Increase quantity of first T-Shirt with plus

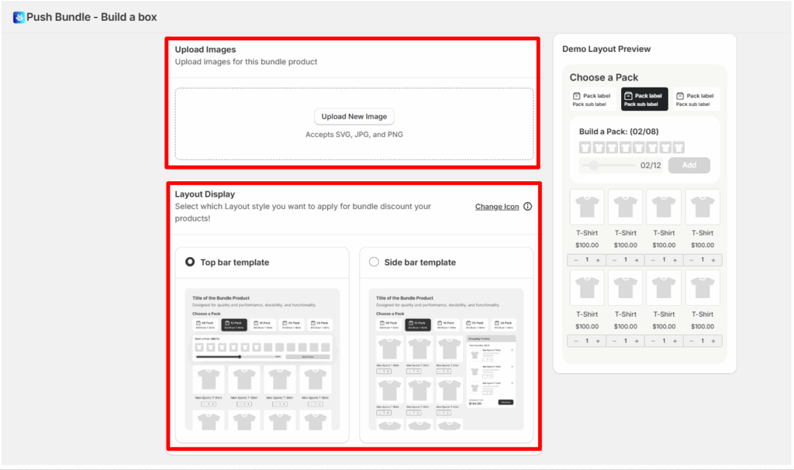click(x=599, y=260)
